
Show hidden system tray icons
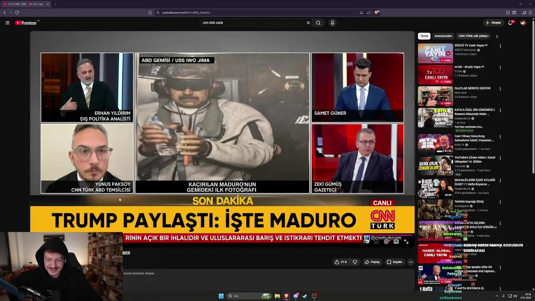coord(497,296)
